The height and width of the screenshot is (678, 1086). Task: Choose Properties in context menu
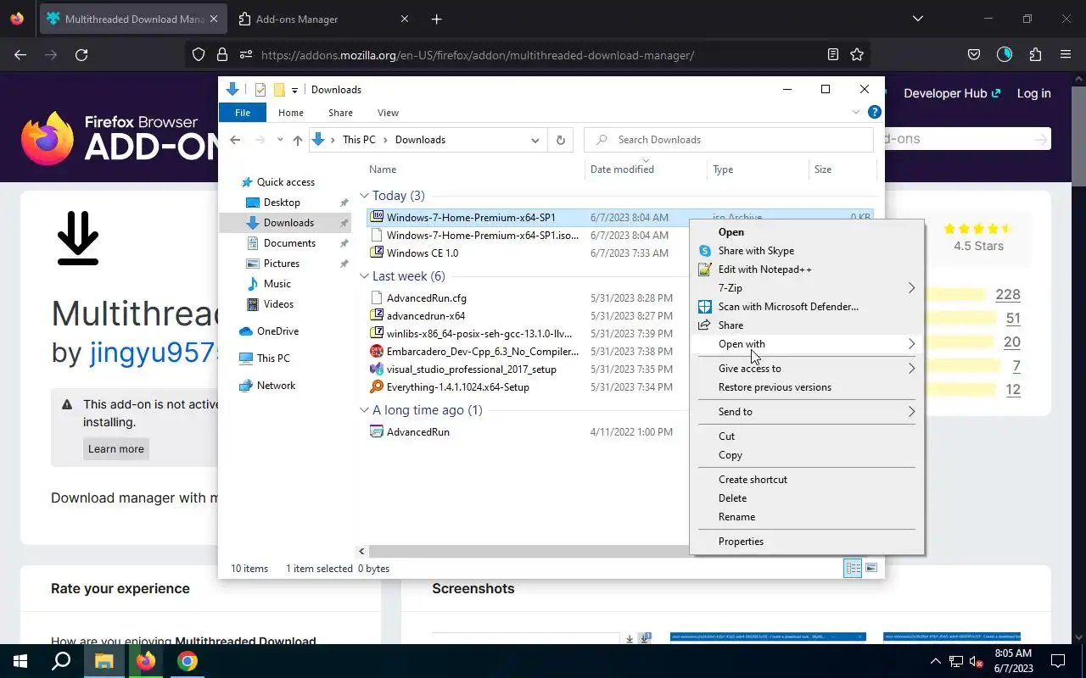coord(806,542)
